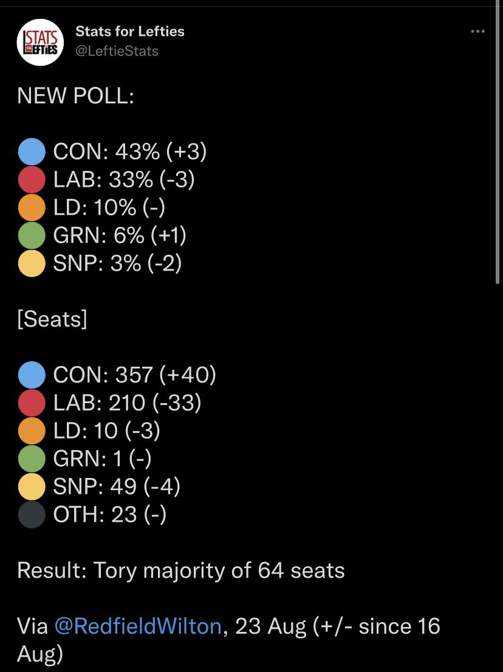This screenshot has height=672, width=503.
Task: Open the @RedfieldWilton mention link
Action: tap(138, 626)
